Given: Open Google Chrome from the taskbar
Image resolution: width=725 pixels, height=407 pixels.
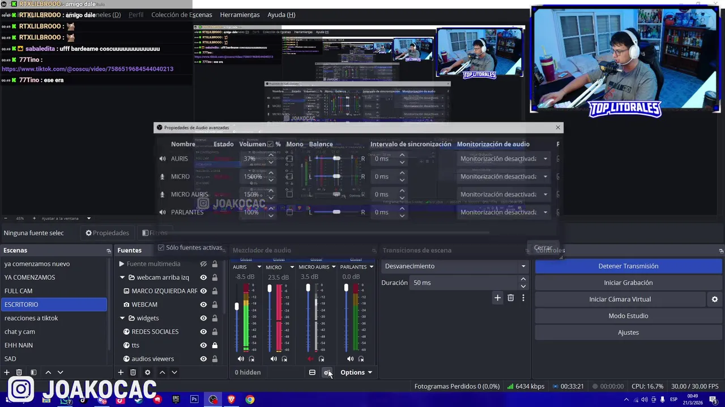Looking at the screenshot, I should [x=250, y=400].
